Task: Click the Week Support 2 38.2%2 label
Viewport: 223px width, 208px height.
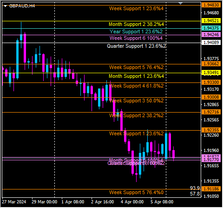Action: pos(136,115)
